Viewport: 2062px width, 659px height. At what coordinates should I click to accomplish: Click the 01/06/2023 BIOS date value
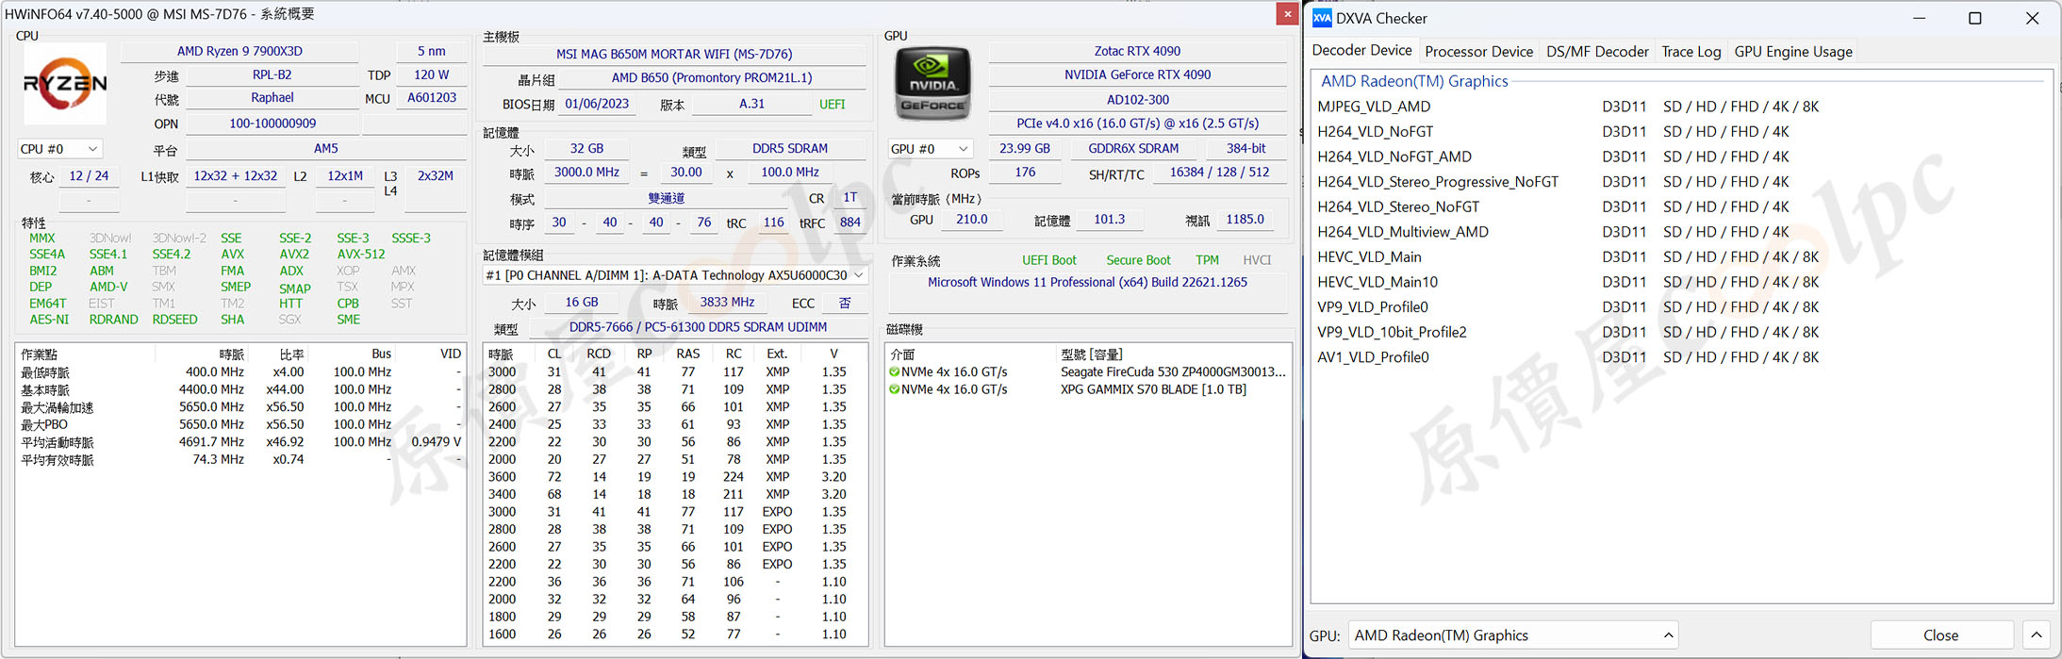point(597,104)
